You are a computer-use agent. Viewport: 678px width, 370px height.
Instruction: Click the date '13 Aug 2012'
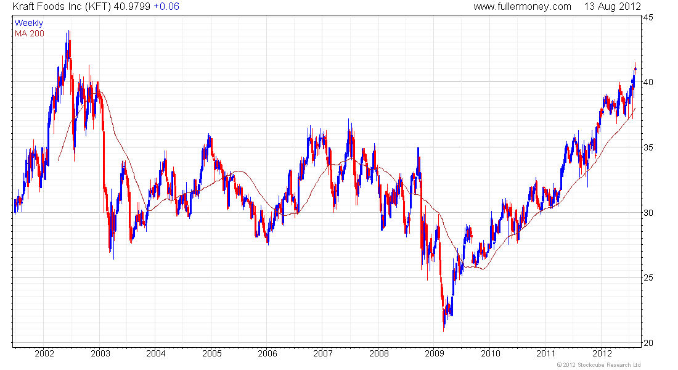(x=612, y=7)
